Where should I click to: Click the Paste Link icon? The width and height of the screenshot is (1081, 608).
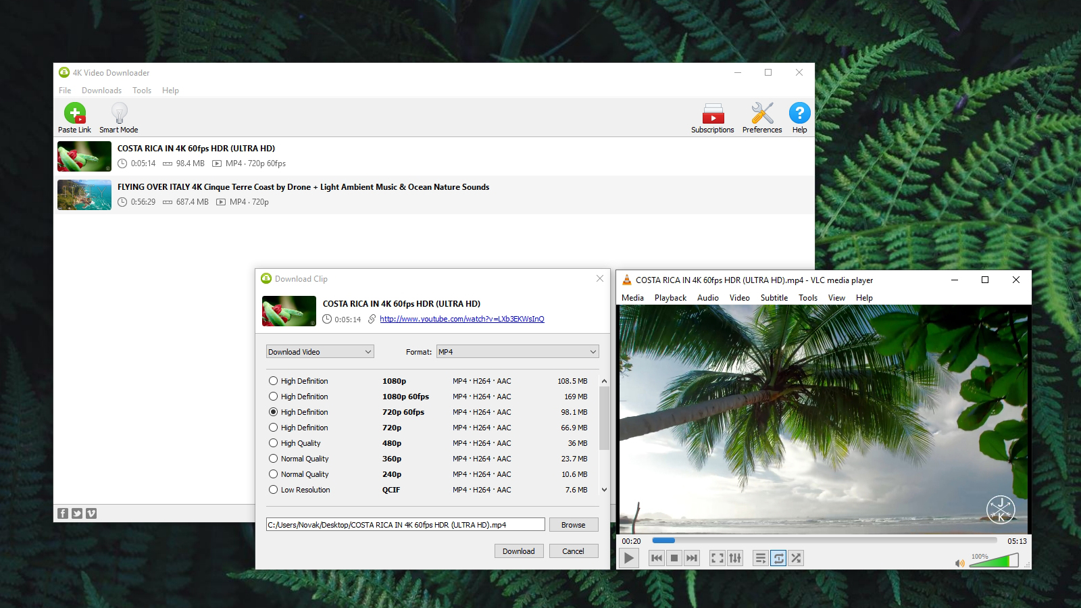[x=74, y=113]
